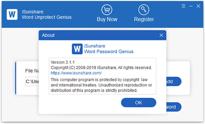Image resolution: width=205 pixels, height=124 pixels.
Task: Click iSunshare Word Unprotect Genius title
Action: [47, 14]
